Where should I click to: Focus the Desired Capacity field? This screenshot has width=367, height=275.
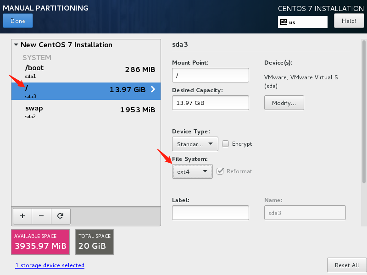click(211, 103)
